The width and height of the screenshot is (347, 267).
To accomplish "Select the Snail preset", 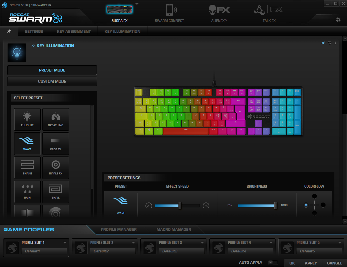I will pos(55,192).
